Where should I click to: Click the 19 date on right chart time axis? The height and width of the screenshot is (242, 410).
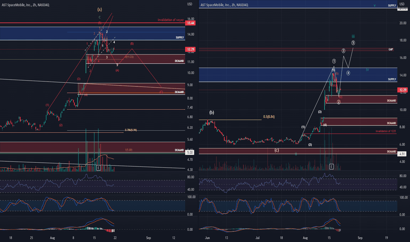coord(387,238)
